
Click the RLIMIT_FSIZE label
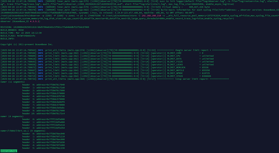175,62
